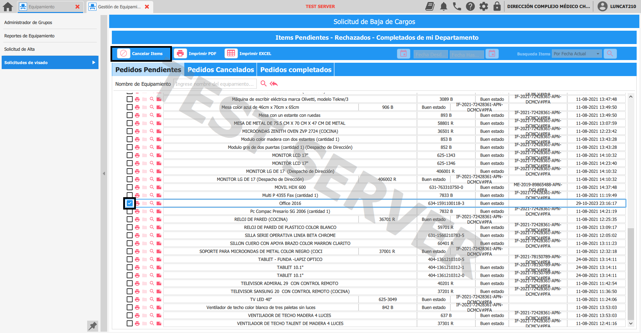Reset the name filter with arrows icon

pos(274,83)
